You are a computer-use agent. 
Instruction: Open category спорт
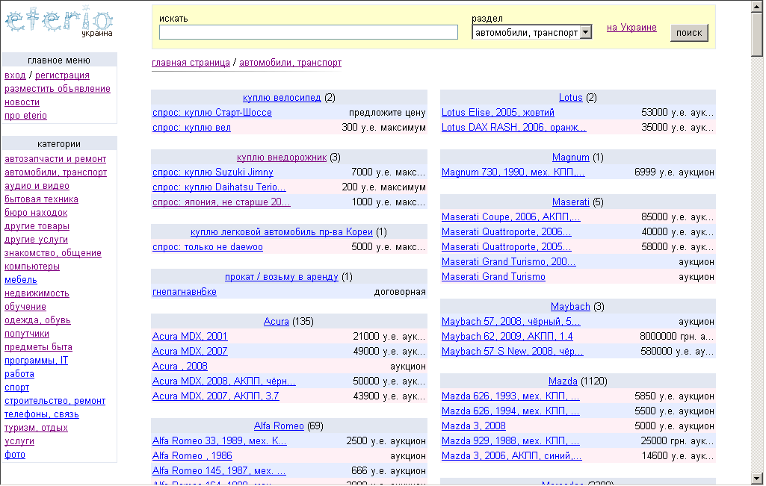coord(16,387)
